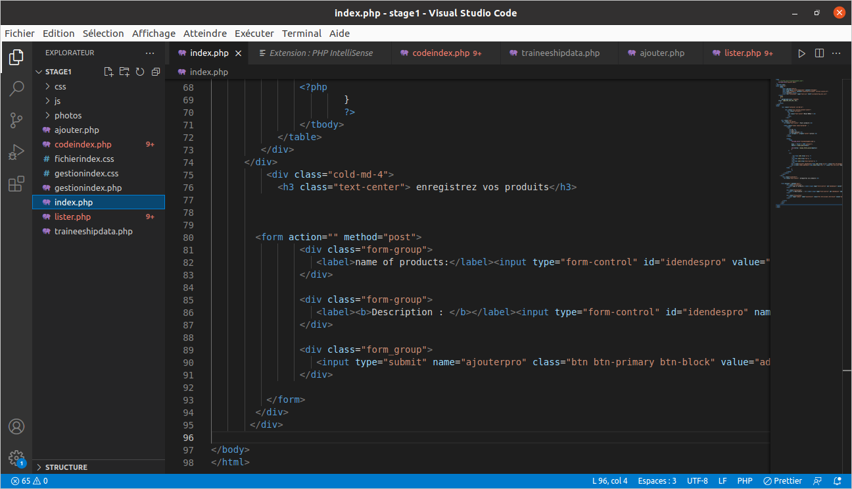Open lister.php in the explorer
Screen dimensions: 852x489
(99, 217)
